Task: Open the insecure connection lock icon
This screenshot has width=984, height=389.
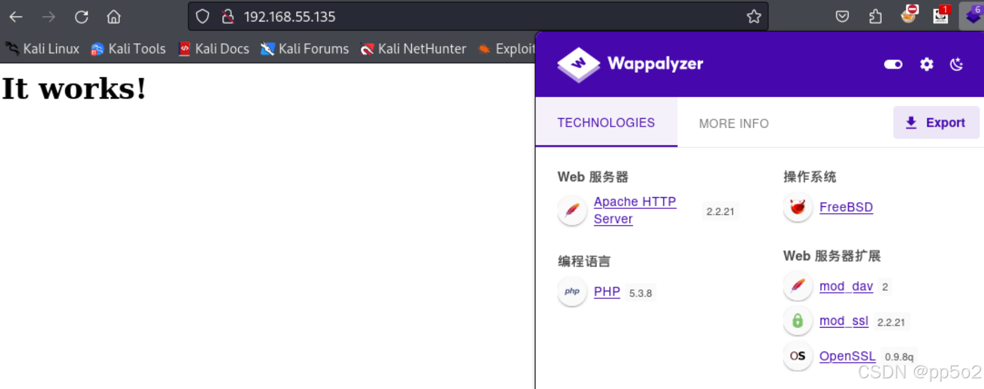Action: [x=228, y=17]
